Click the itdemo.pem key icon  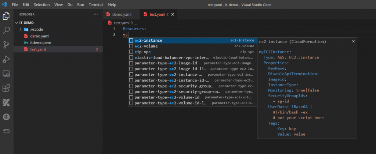click(26, 43)
